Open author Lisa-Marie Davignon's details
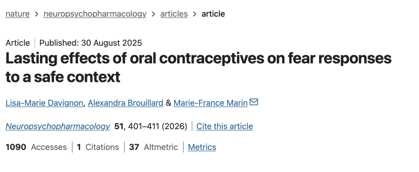Viewport: 419px width, 172px height. coord(44,103)
